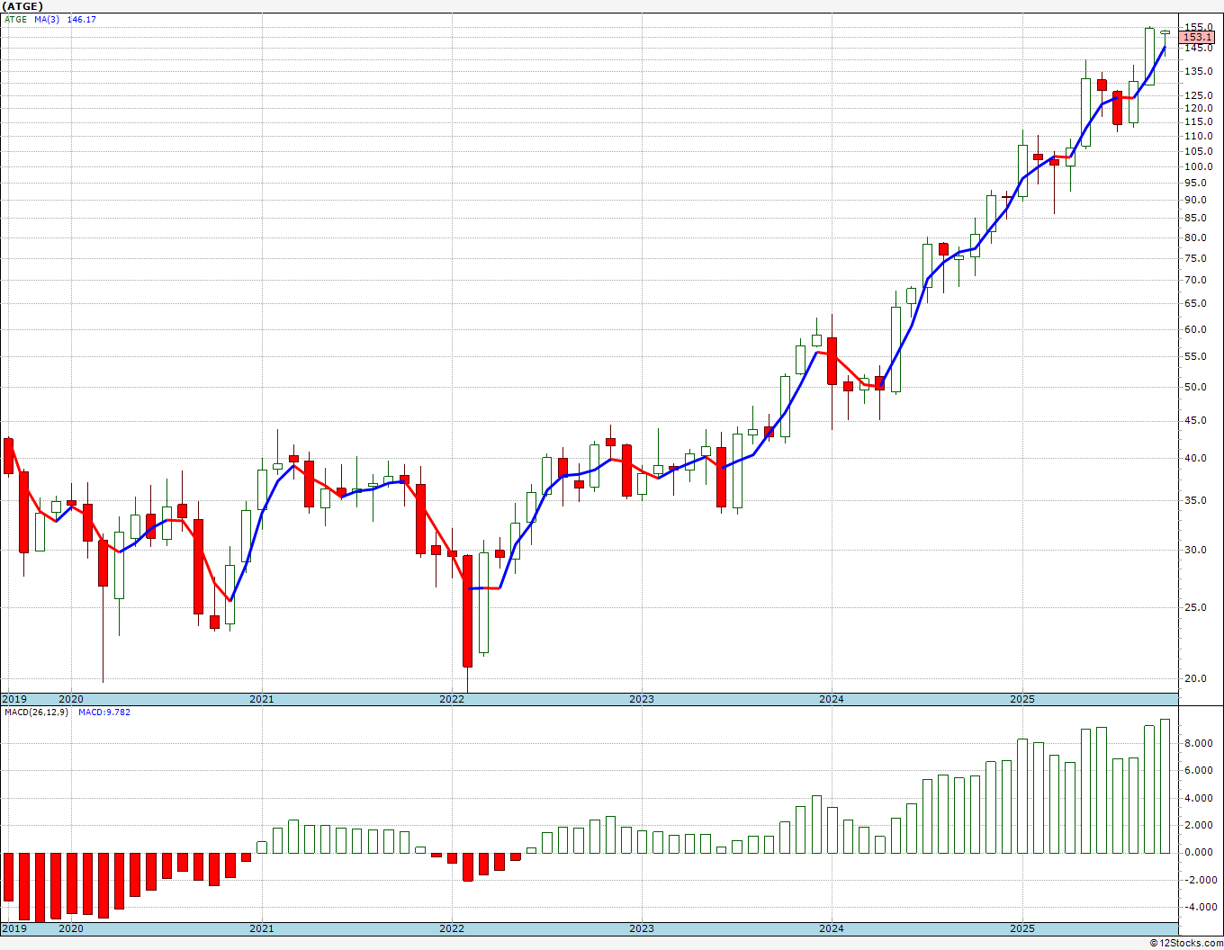Select the 80.0 price axis label

point(1196,238)
